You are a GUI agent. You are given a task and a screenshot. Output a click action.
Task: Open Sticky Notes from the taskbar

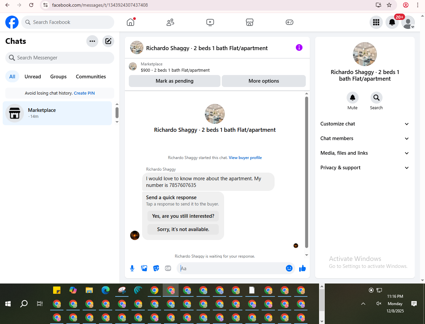pyautogui.click(x=57, y=290)
